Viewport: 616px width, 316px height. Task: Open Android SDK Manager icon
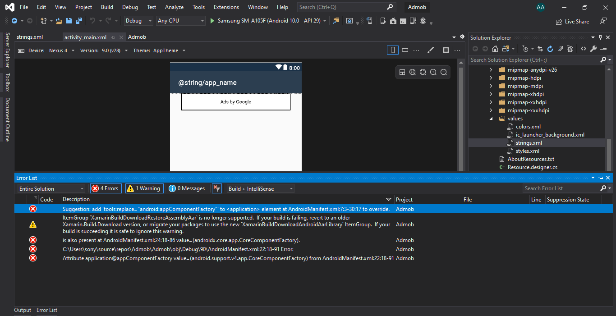click(393, 21)
